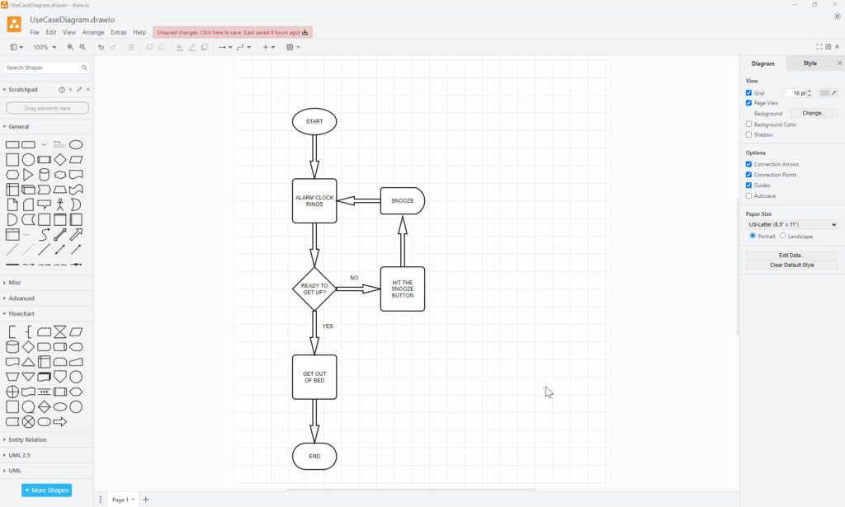This screenshot has width=845, height=507.
Task: Switch appearance with the sun icon
Action: coord(837,16)
